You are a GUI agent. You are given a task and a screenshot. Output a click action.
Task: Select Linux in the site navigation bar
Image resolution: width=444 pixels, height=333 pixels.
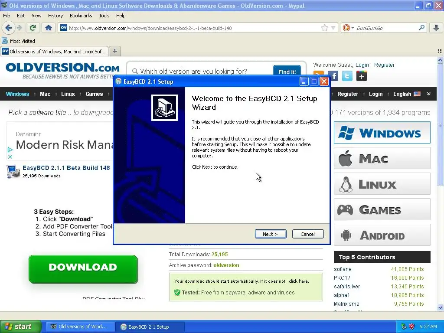point(68,94)
